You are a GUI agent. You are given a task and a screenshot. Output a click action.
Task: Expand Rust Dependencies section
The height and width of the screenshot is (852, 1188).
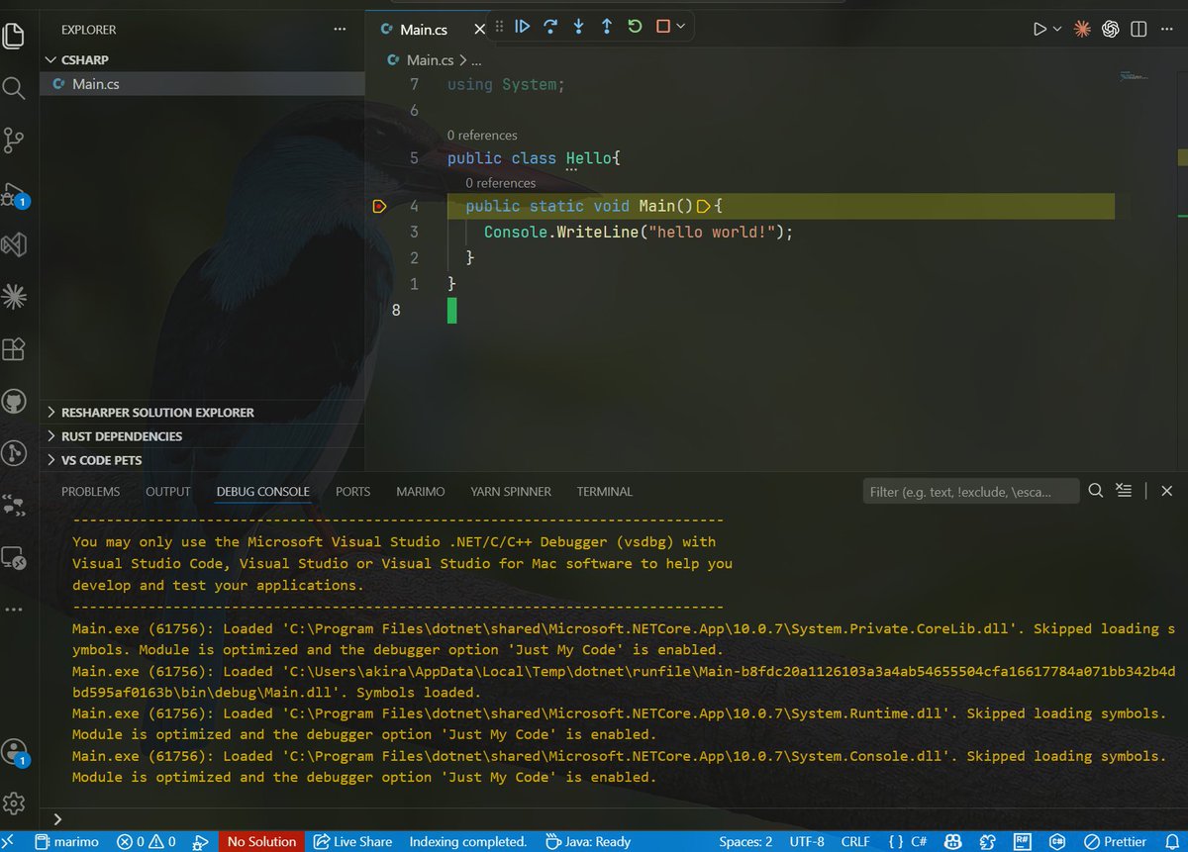(x=203, y=436)
